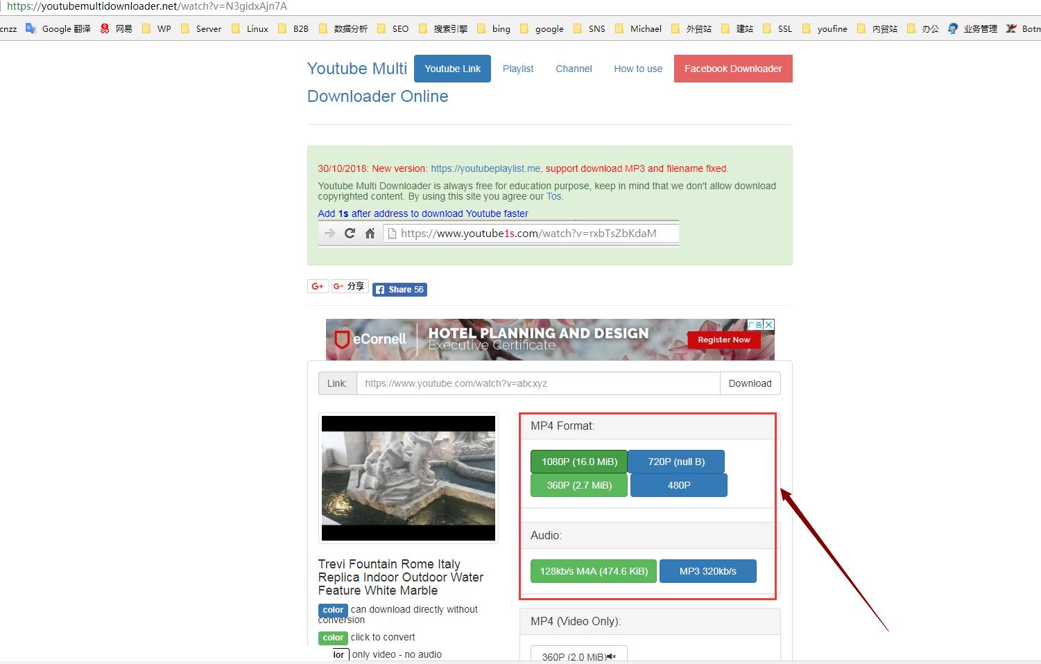The height and width of the screenshot is (664, 1041).
Task: Open the Channel tab
Action: click(x=574, y=69)
